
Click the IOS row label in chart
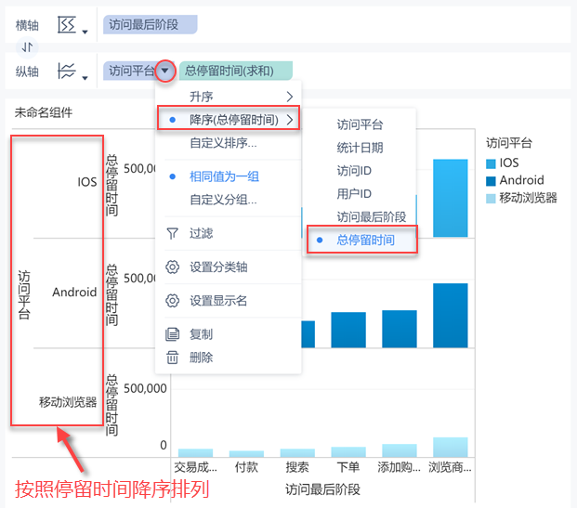coord(87,182)
